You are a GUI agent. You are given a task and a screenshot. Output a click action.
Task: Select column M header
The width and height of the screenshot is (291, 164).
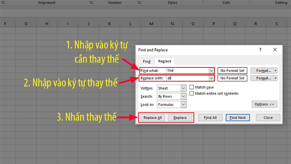pyautogui.click(x=151, y=24)
